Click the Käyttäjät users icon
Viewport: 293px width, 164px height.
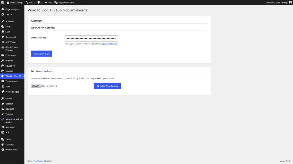[x=3, y=109]
